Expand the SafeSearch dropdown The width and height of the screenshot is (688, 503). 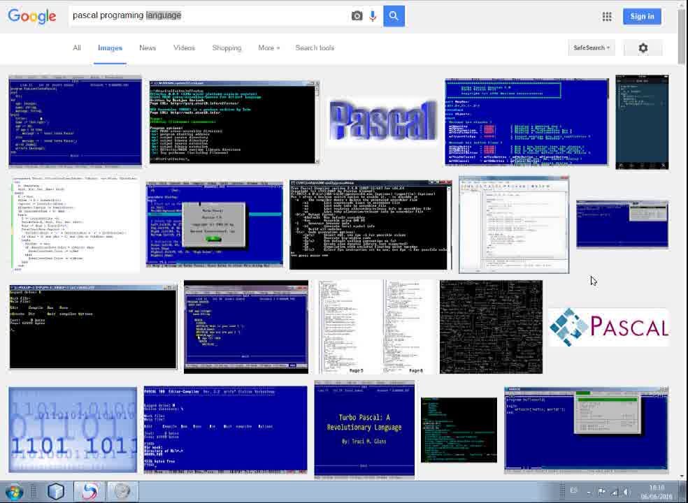pyautogui.click(x=591, y=48)
